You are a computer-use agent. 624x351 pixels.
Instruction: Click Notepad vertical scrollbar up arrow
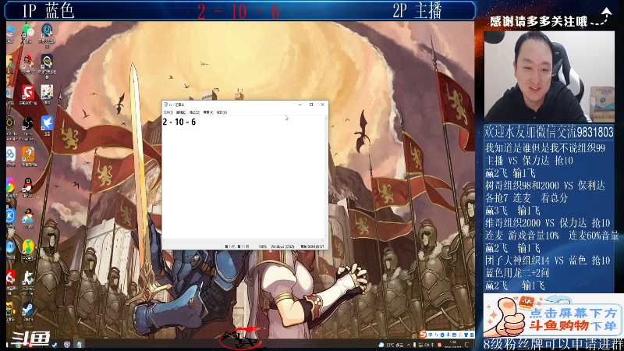pyautogui.click(x=326, y=119)
